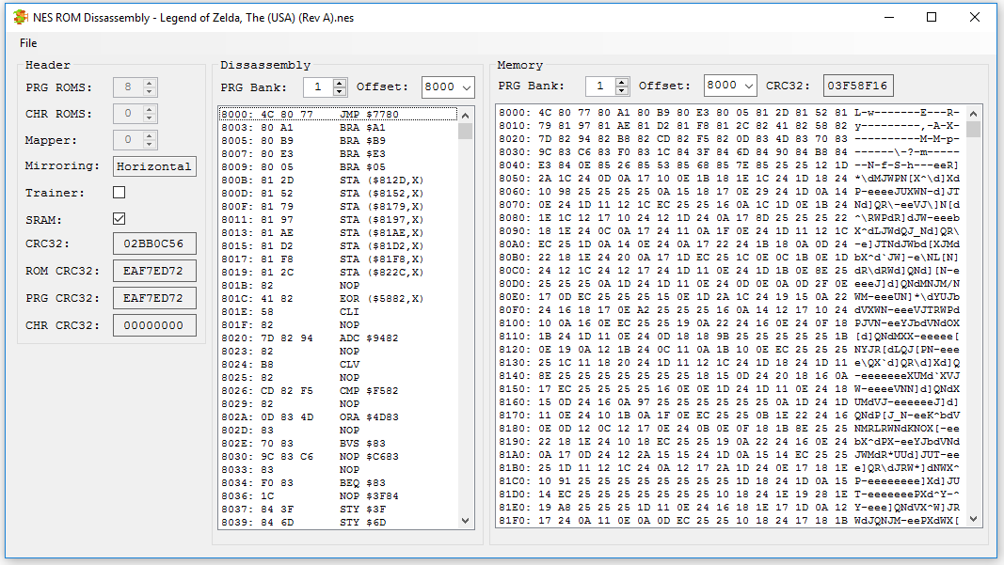This screenshot has width=1004, height=565.
Task: Click the Memory CRC32 field 03F58F16
Action: 857,86
